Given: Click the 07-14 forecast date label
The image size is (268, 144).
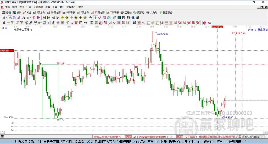Looking at the screenshot, I should tap(235, 33).
